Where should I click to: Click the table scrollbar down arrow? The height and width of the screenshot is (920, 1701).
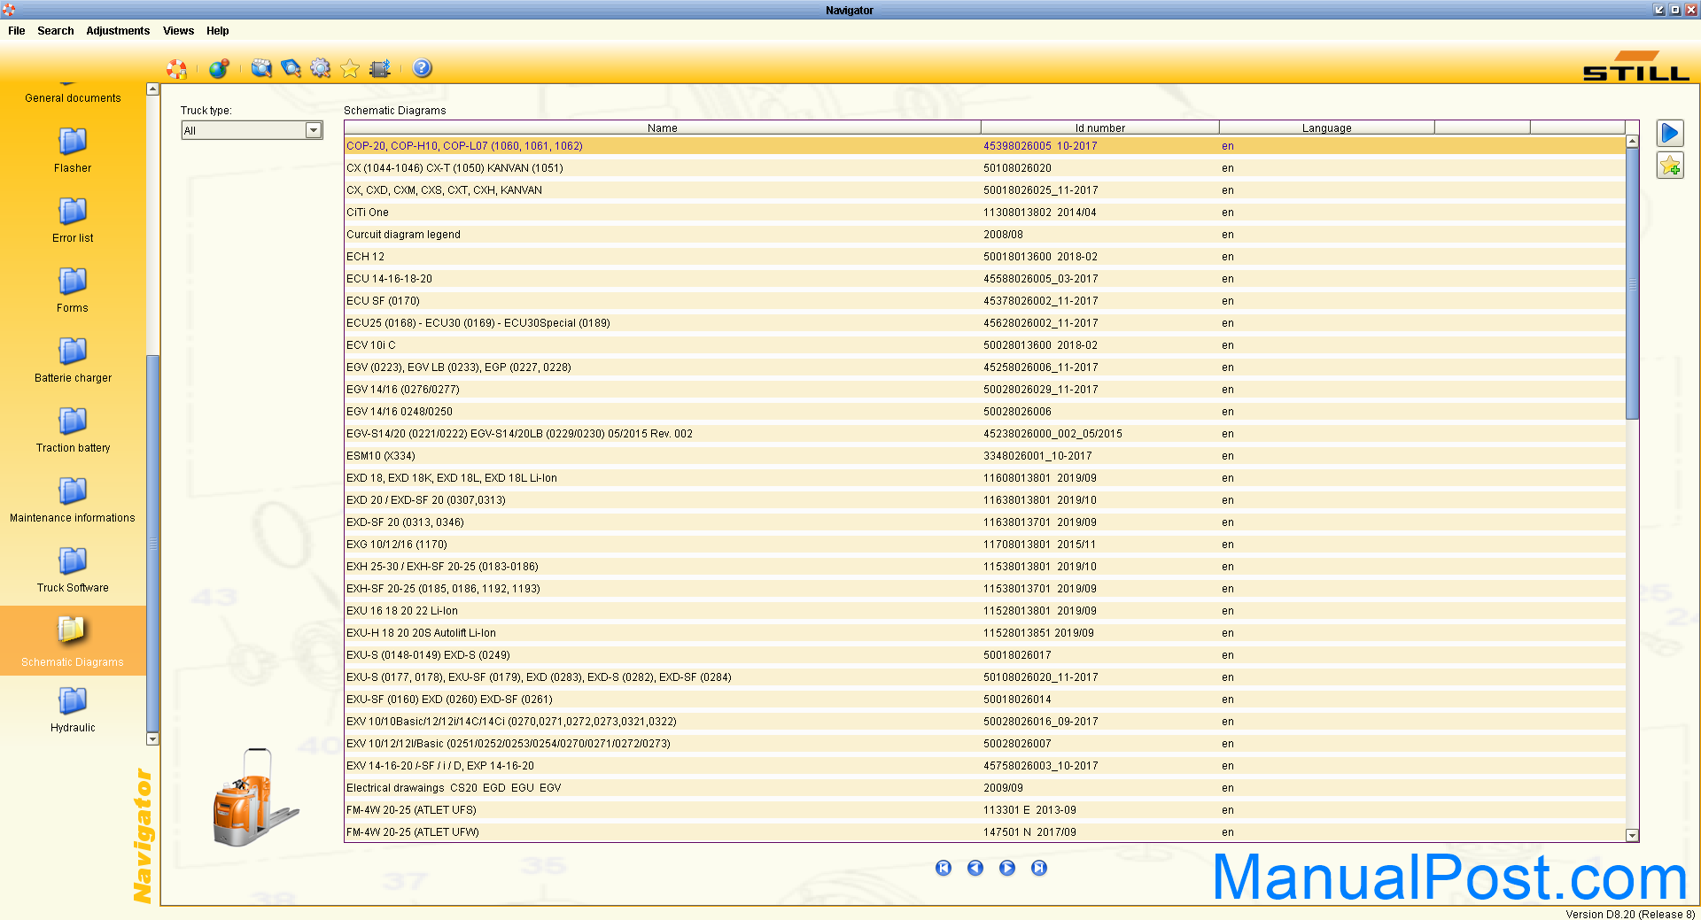(x=1632, y=835)
